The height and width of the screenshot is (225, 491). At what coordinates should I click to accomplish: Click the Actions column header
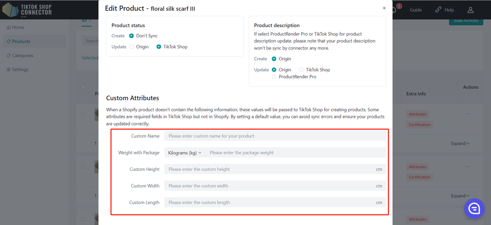470,87
